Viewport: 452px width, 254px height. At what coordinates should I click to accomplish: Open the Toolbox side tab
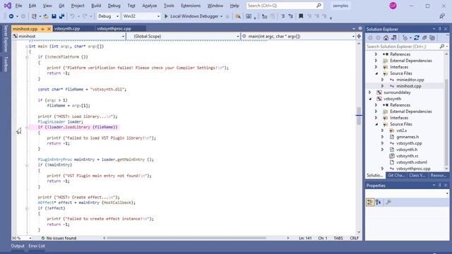point(6,64)
